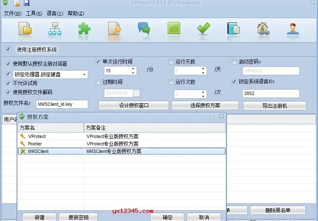Click the VProtect shield logo in title bar

tap(5, 2)
